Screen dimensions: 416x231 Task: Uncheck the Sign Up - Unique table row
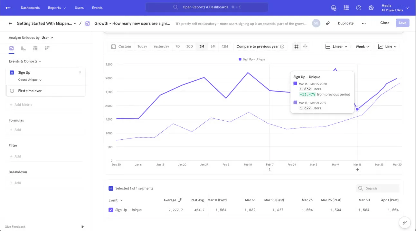pyautogui.click(x=111, y=210)
